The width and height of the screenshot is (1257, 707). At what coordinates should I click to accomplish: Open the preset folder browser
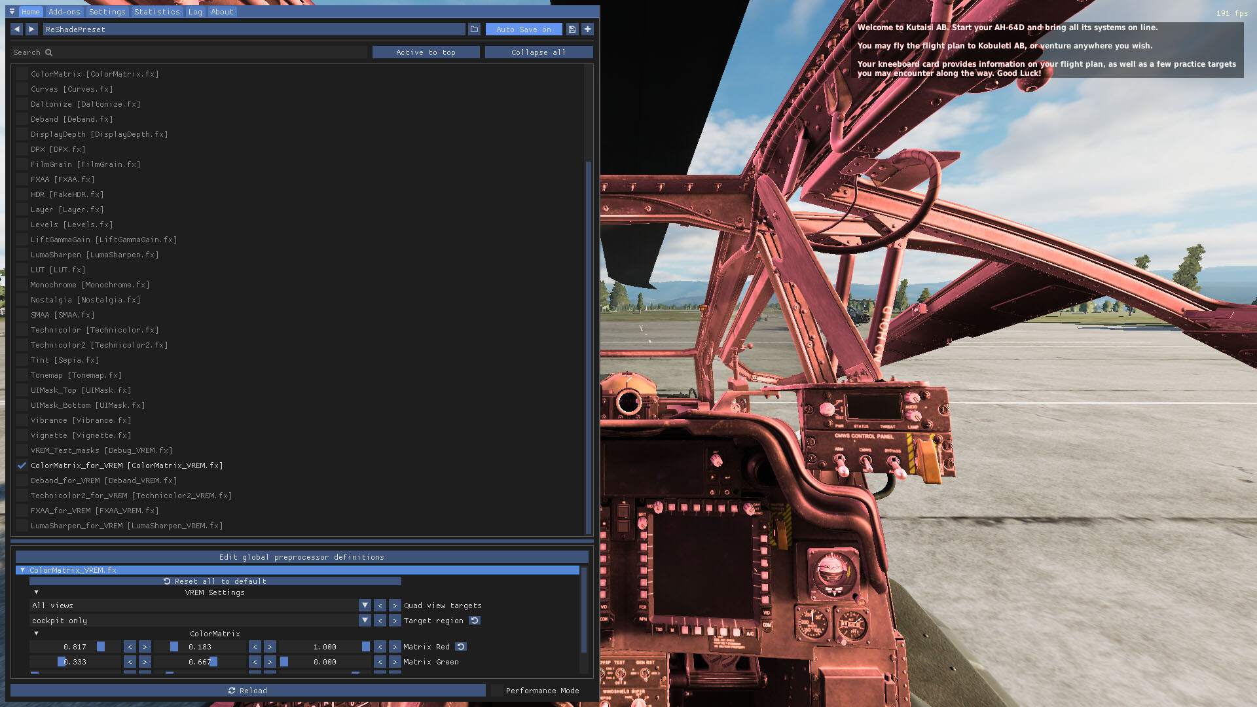tap(475, 29)
